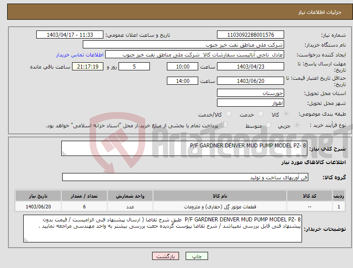Image resolution: width=353 pixels, height=268 pixels.
Task: Click the city field اهواز
Action: (251, 103)
